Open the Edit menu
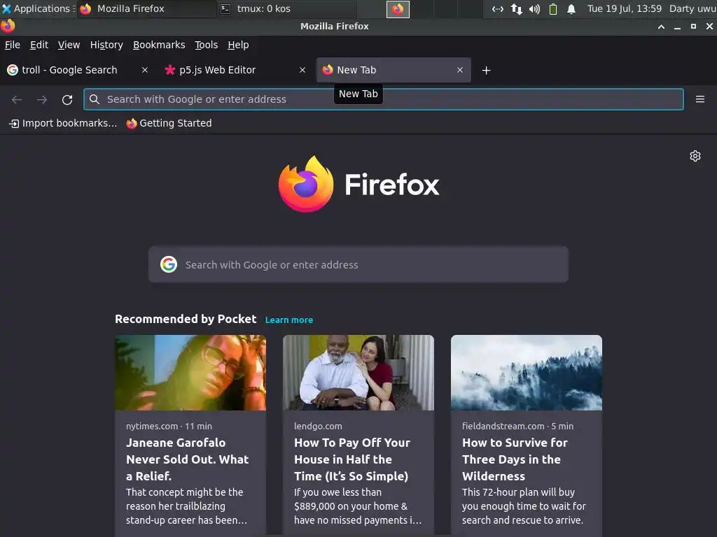The height and width of the screenshot is (537, 717). [39, 45]
